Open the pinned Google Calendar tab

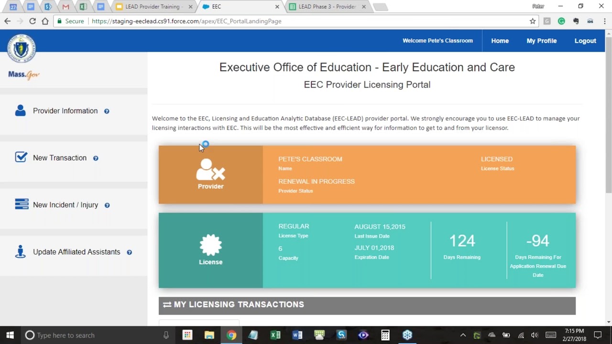pyautogui.click(x=13, y=7)
